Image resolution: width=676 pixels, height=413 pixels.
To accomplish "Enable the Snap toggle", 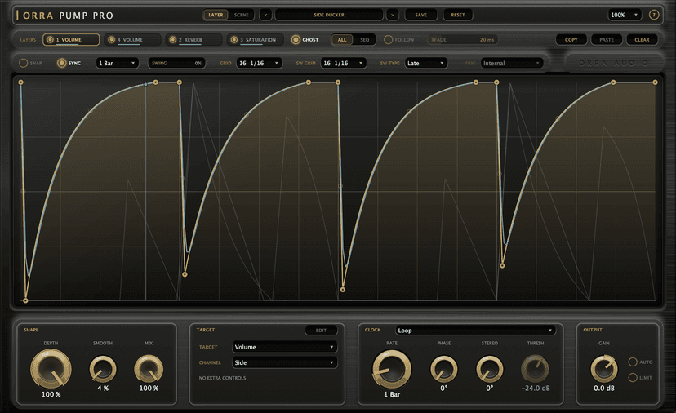I will tap(24, 63).
